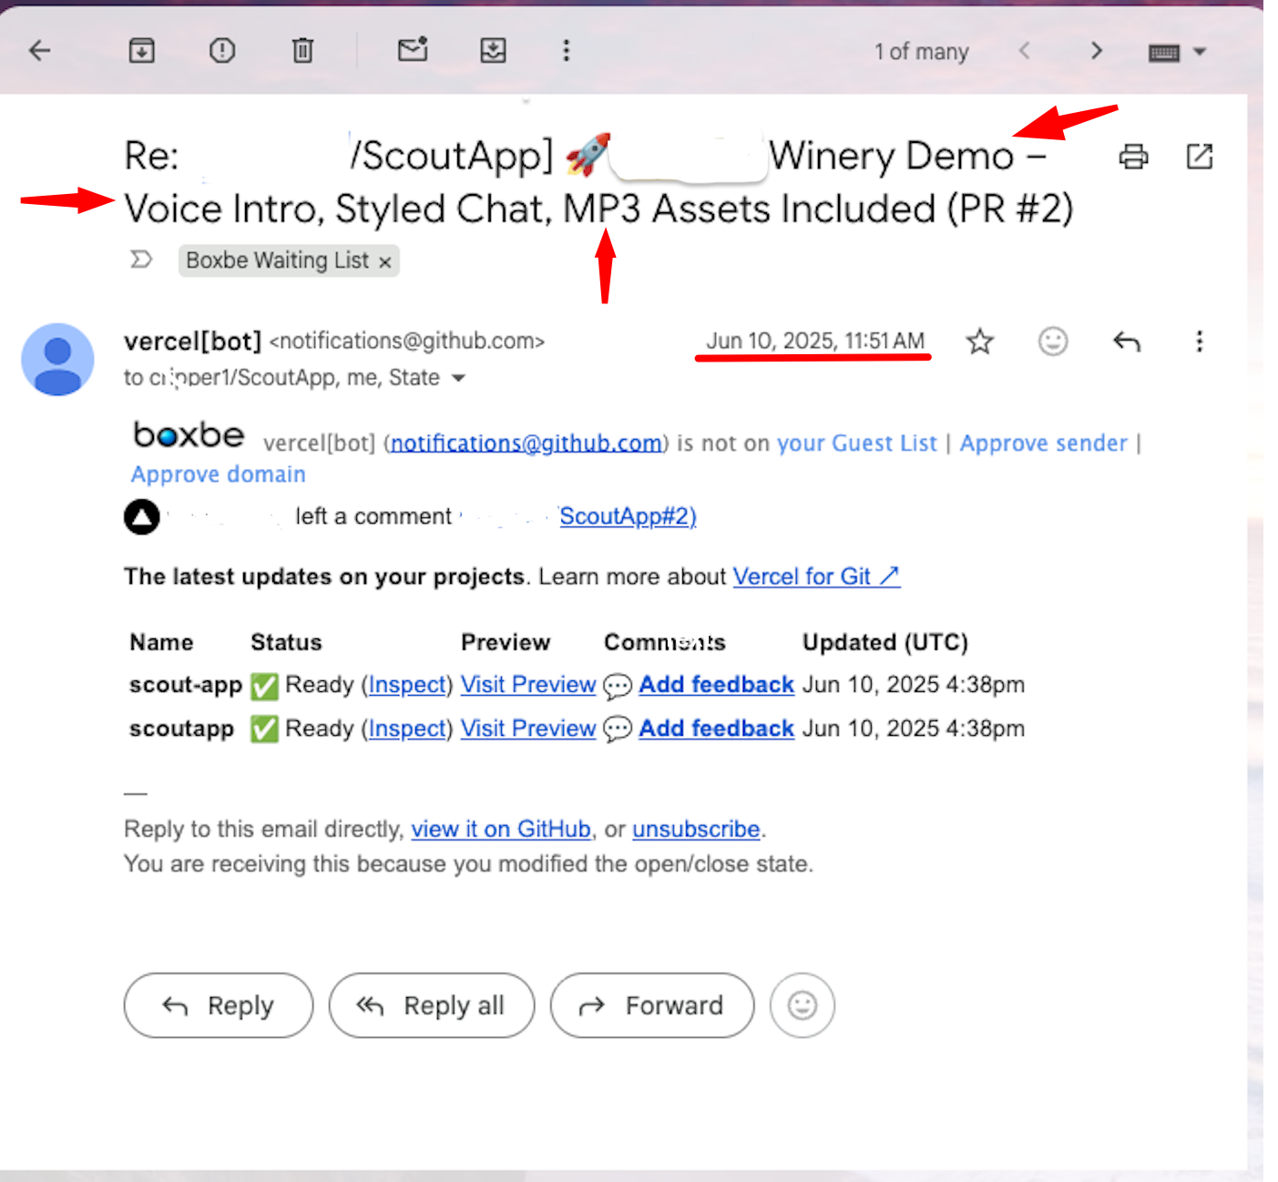Open the ScoutApp#2 link

[x=628, y=516]
